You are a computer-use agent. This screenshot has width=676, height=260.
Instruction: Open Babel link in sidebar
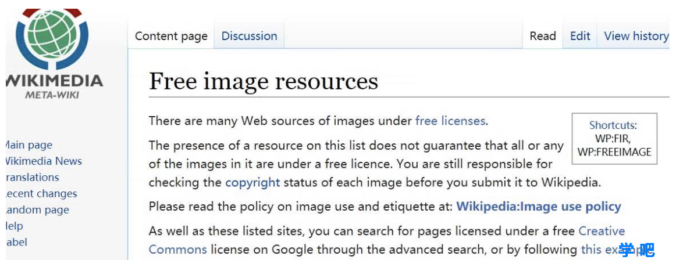16,242
